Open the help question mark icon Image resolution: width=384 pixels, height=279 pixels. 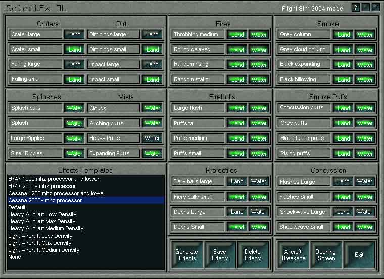355,8
